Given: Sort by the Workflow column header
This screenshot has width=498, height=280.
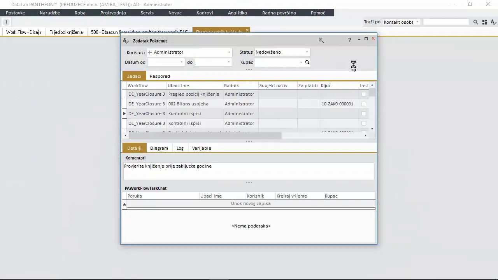Looking at the screenshot, I should 147,86.
